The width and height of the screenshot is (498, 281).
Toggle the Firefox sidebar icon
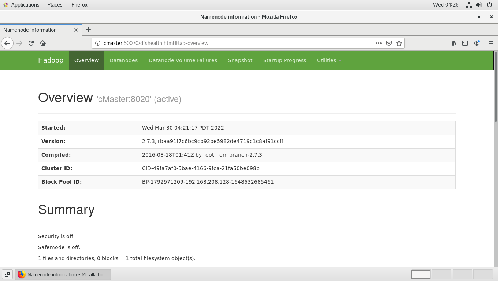coord(465,43)
